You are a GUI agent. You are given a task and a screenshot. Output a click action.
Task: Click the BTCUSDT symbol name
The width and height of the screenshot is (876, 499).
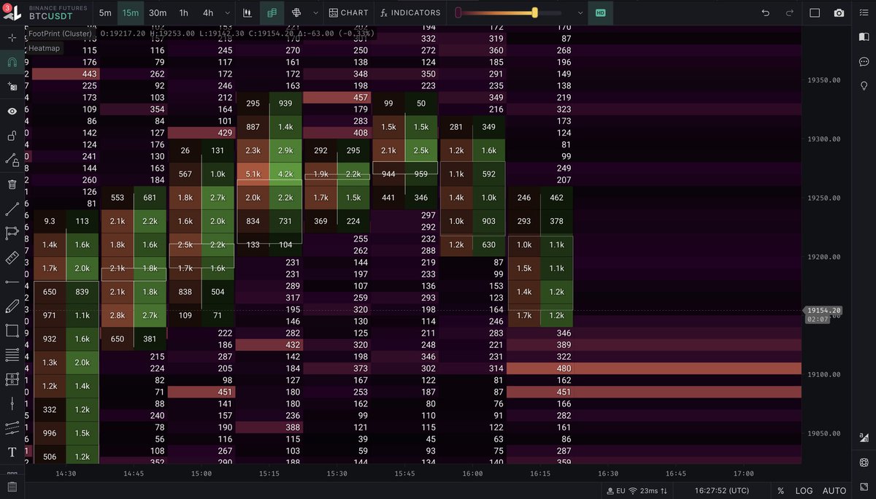tap(50, 15)
